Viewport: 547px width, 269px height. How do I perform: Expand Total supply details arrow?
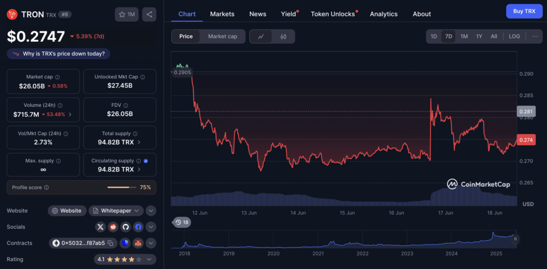coord(139,142)
